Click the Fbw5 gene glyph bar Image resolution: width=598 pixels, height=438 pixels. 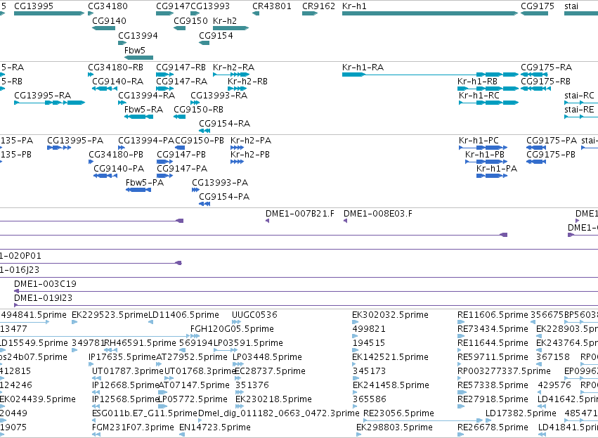click(139, 58)
